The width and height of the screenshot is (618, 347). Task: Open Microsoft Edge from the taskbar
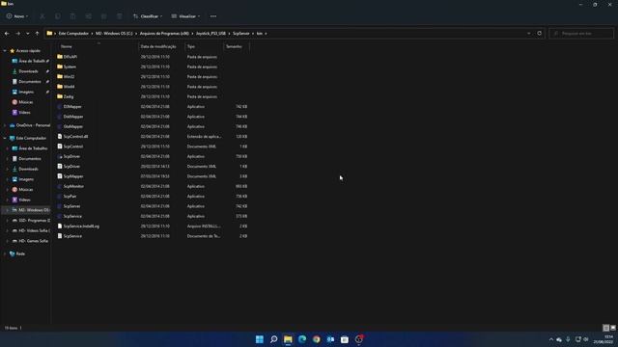coord(302,339)
